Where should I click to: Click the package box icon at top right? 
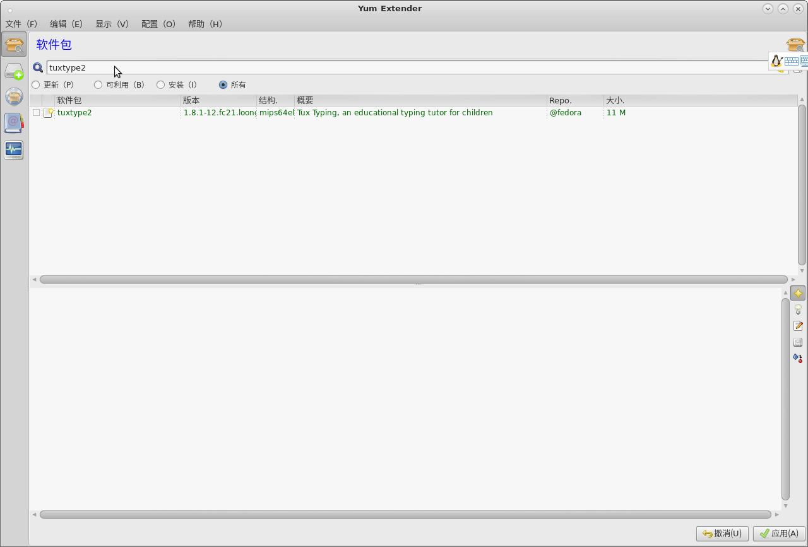click(795, 45)
